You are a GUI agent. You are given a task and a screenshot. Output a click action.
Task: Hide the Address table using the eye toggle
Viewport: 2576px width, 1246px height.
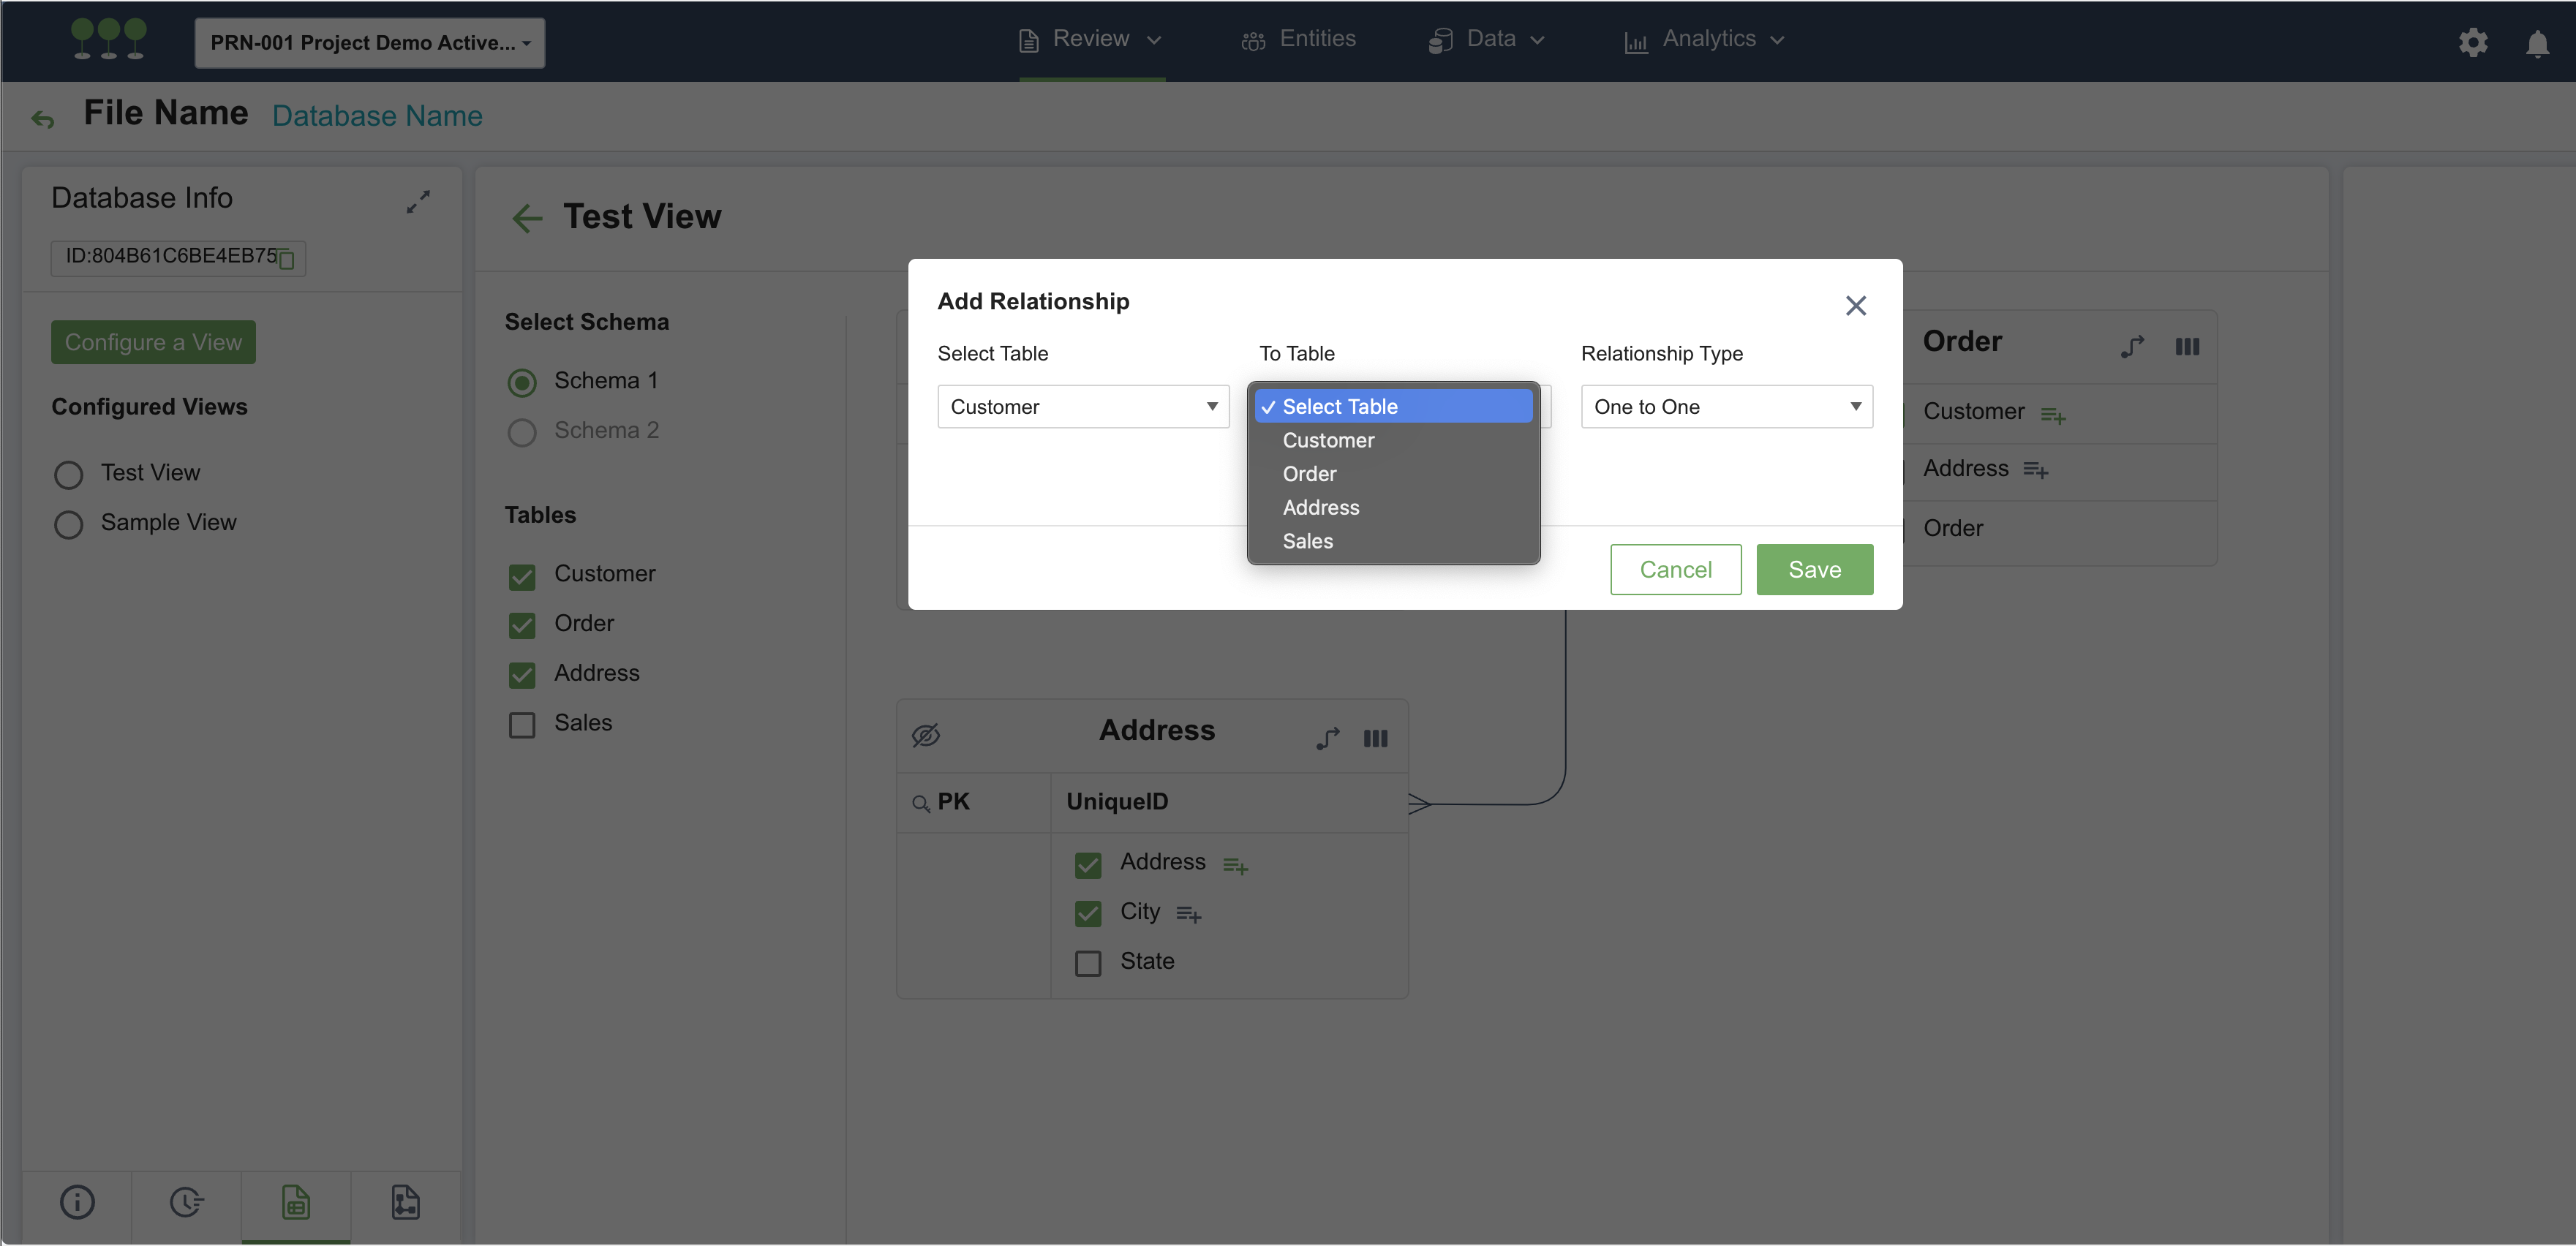click(x=926, y=735)
